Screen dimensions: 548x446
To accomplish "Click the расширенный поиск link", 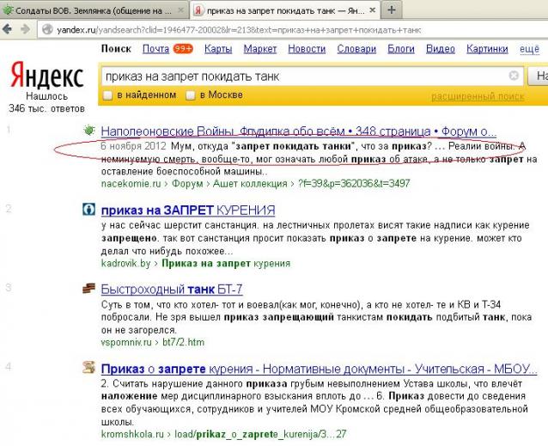I will click(478, 96).
